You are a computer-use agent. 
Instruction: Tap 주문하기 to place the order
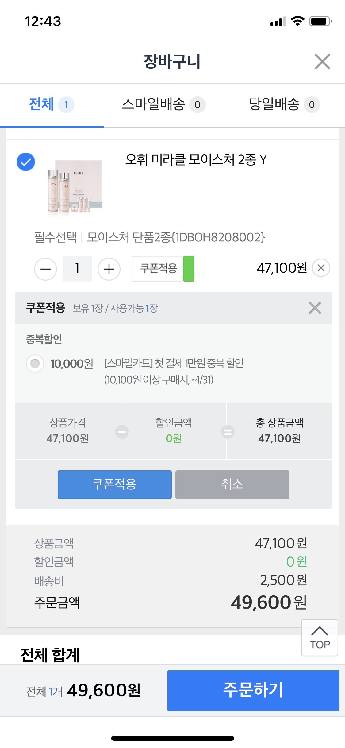tap(253, 690)
